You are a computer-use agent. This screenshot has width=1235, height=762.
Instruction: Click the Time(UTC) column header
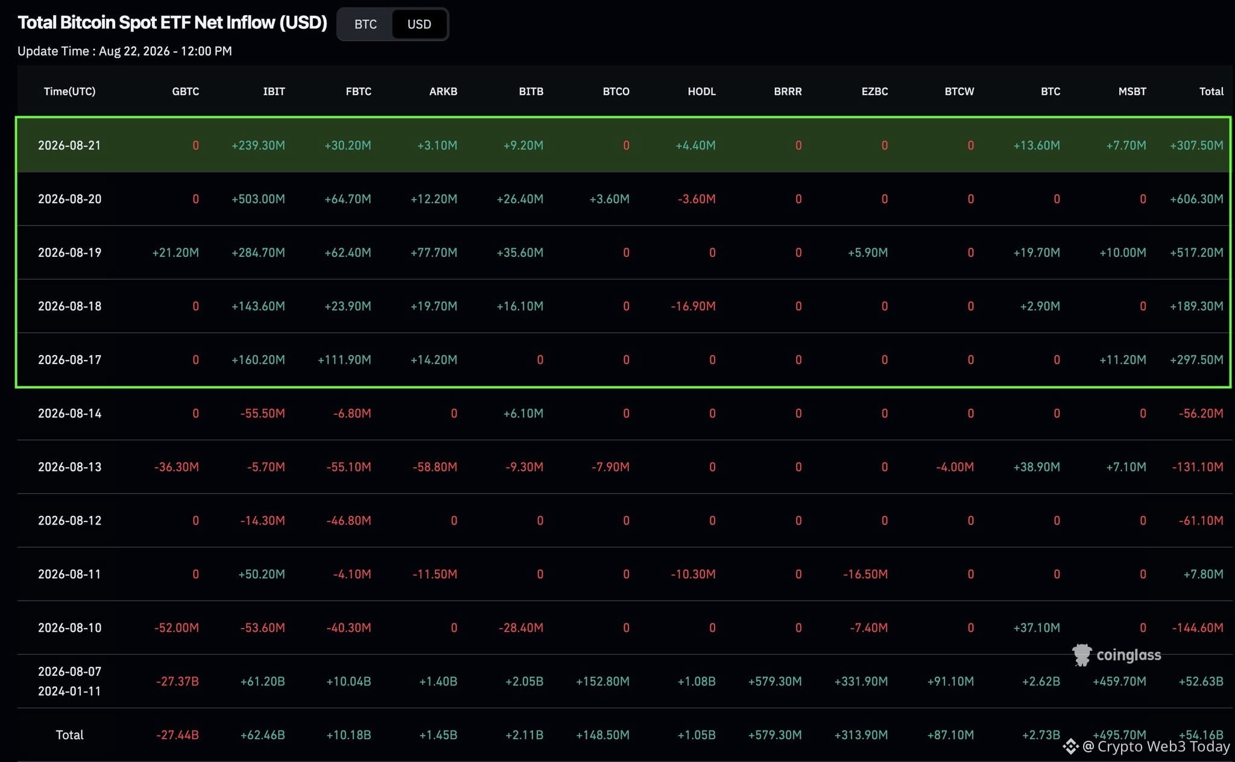click(69, 91)
